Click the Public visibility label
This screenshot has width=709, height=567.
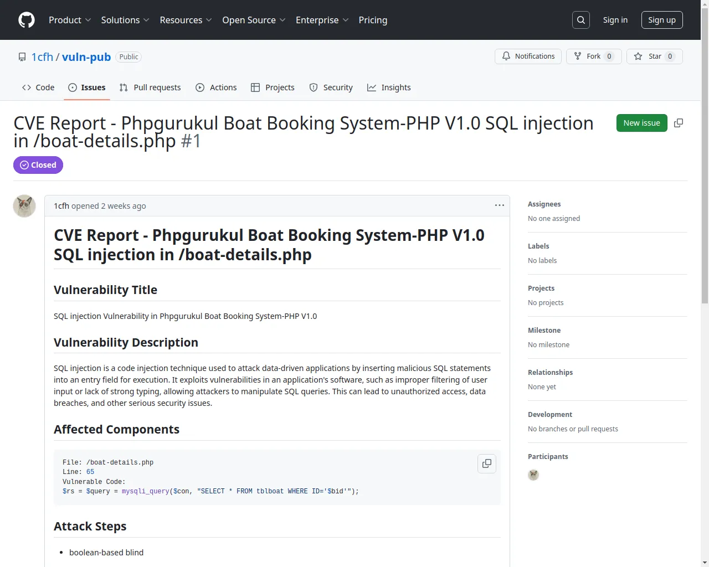(129, 57)
